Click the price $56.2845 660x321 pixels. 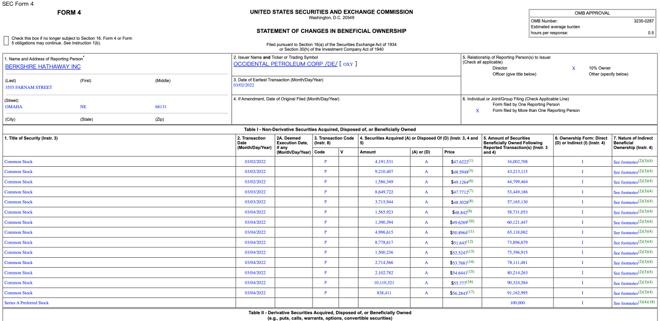[x=459, y=293]
